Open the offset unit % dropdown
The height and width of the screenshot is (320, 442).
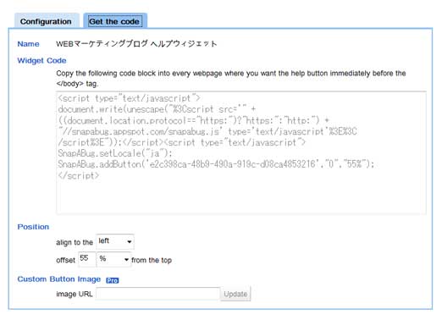click(113, 259)
